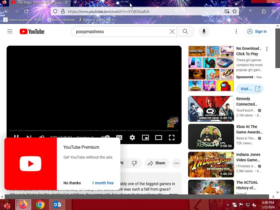Toggle the autoplay switch in player
This screenshot has height=210, width=280.
pos(106,136)
